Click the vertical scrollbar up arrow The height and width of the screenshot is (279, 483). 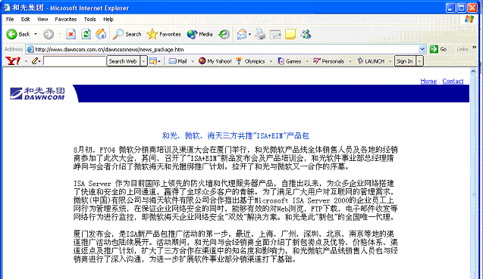[473, 72]
